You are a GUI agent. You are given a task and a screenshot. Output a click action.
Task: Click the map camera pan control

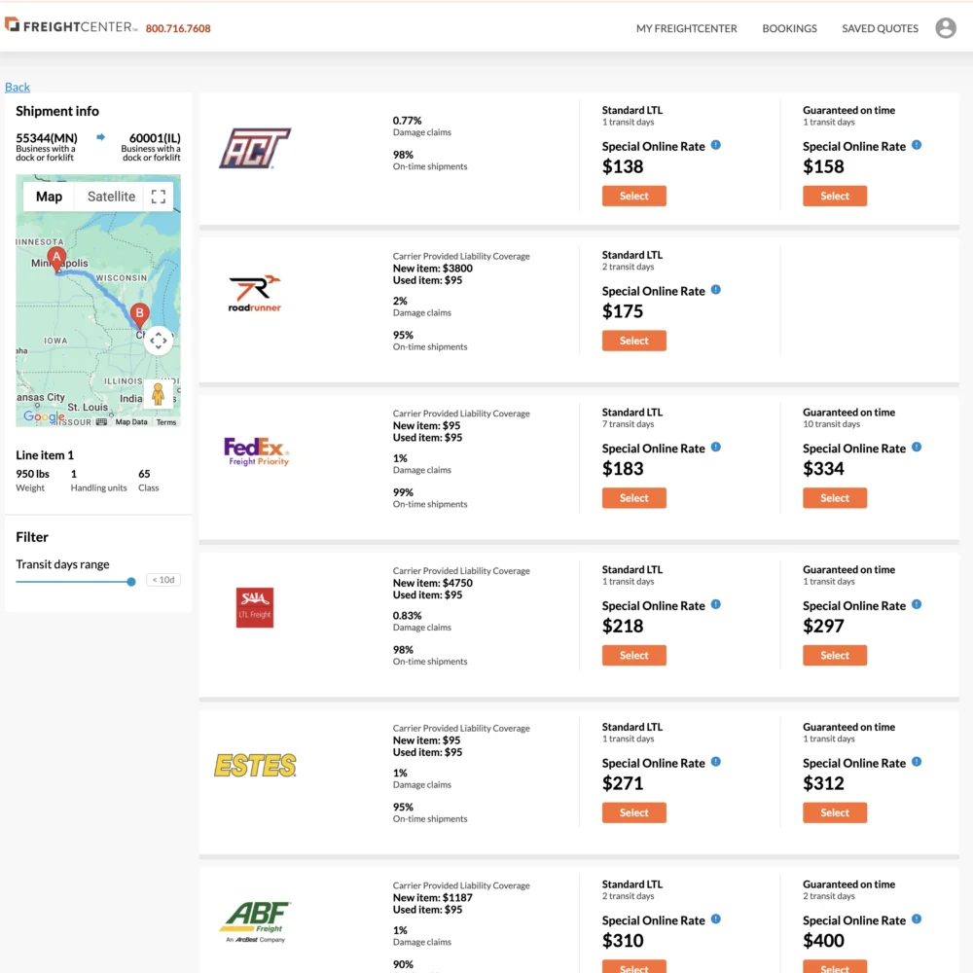pyautogui.click(x=159, y=341)
